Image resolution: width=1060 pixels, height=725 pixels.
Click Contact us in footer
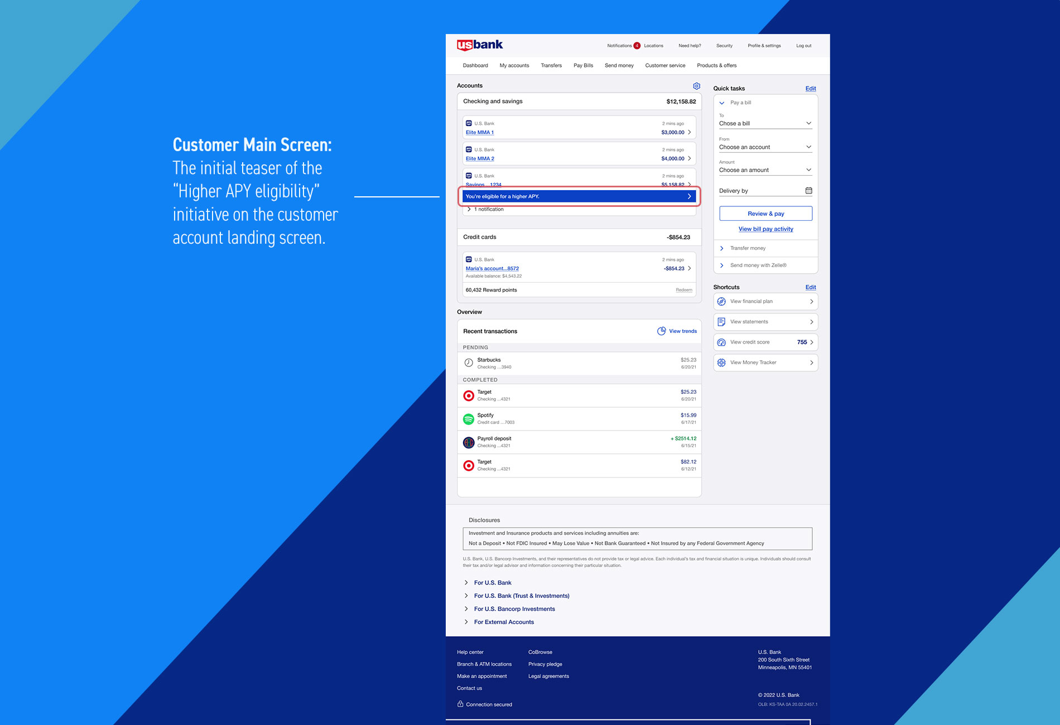click(x=469, y=688)
